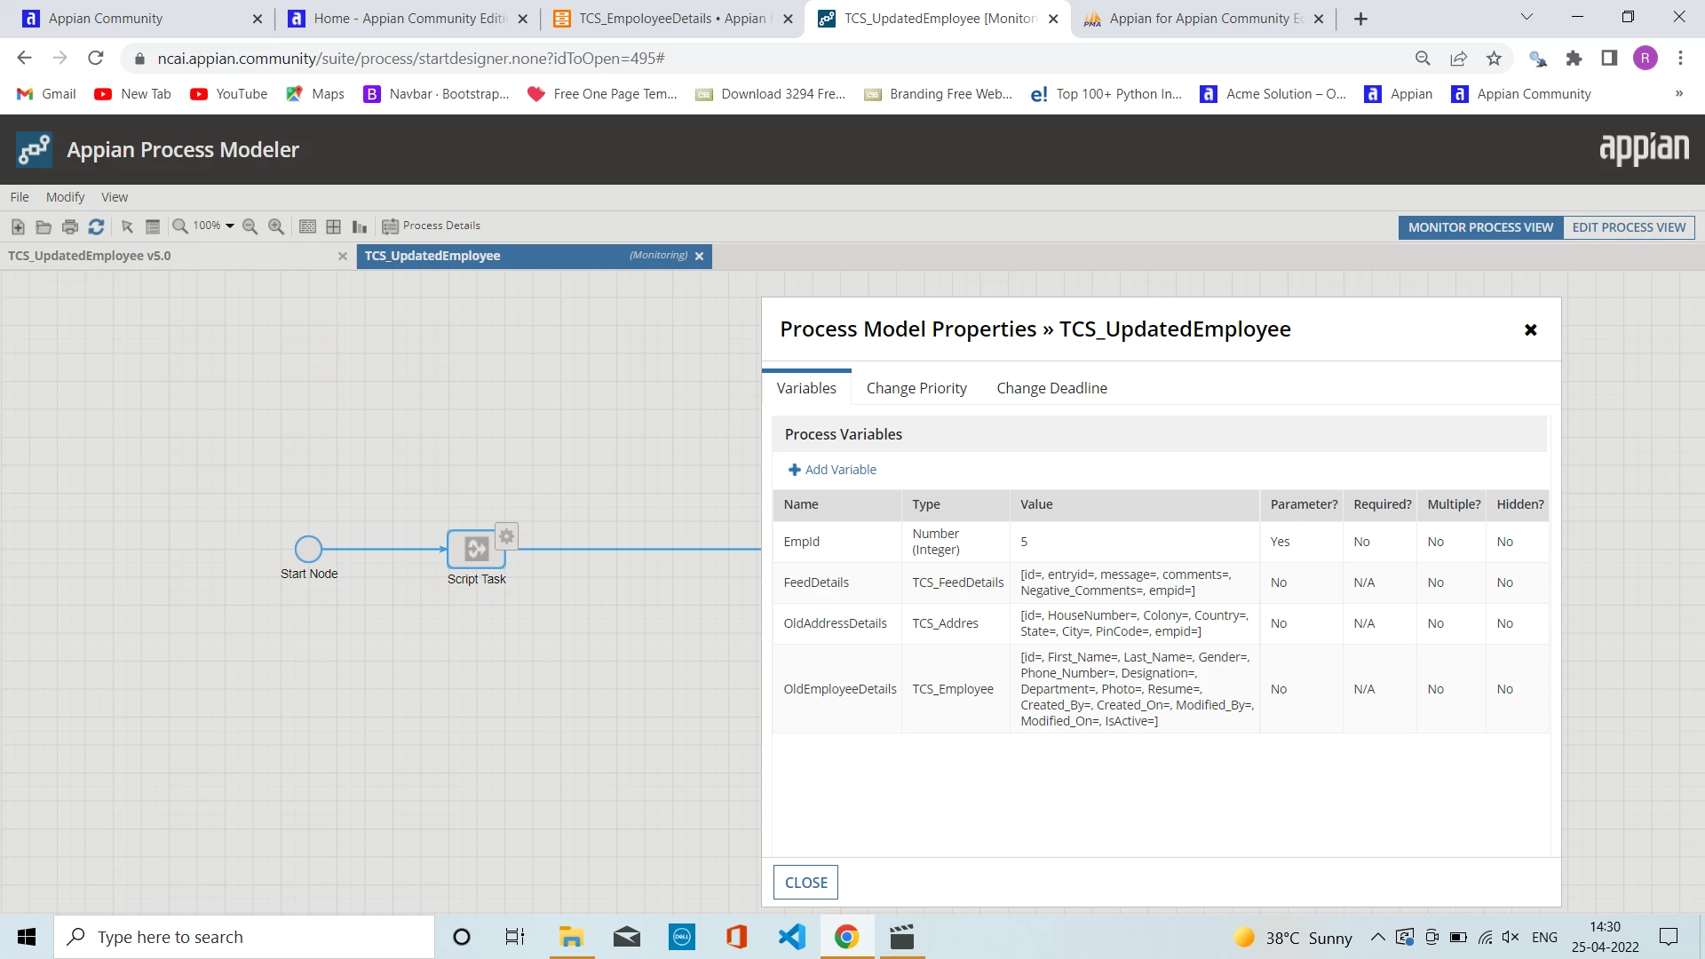
Task: Open the Chrome tab search dropdown
Action: [x=1527, y=18]
